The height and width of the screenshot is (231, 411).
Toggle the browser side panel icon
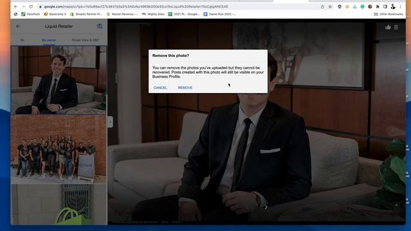point(385,6)
